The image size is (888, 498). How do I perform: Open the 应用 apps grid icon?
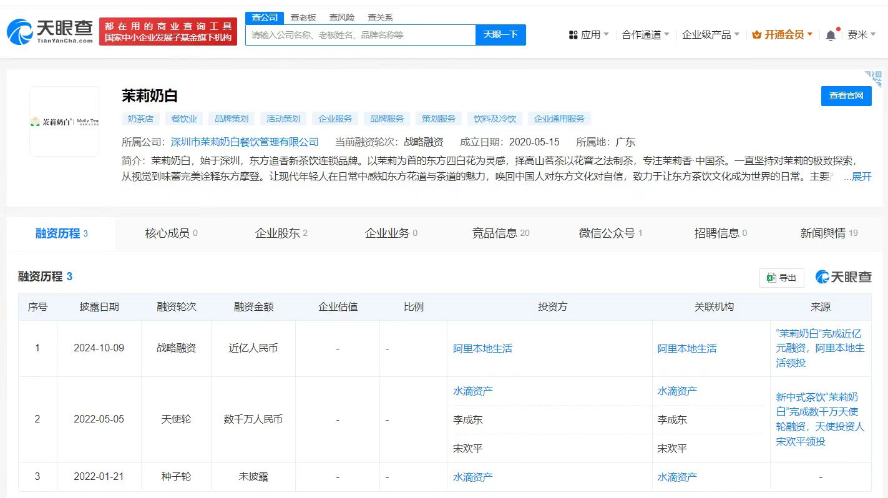pos(574,35)
